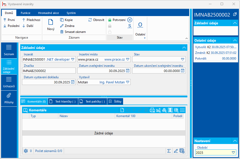Open columns setup in Komentáře toolbar
Image resolution: width=240 pixels, height=159 pixels.
click(170, 110)
